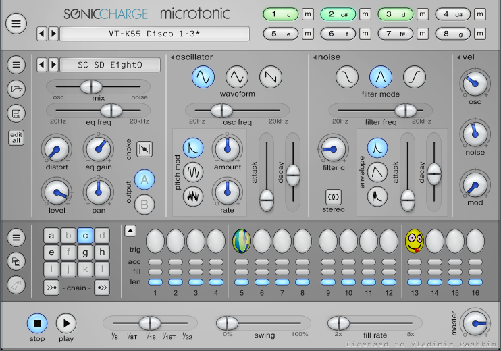The image size is (501, 351).
Task: Open the SC SD EightO patch name field
Action: (110, 65)
